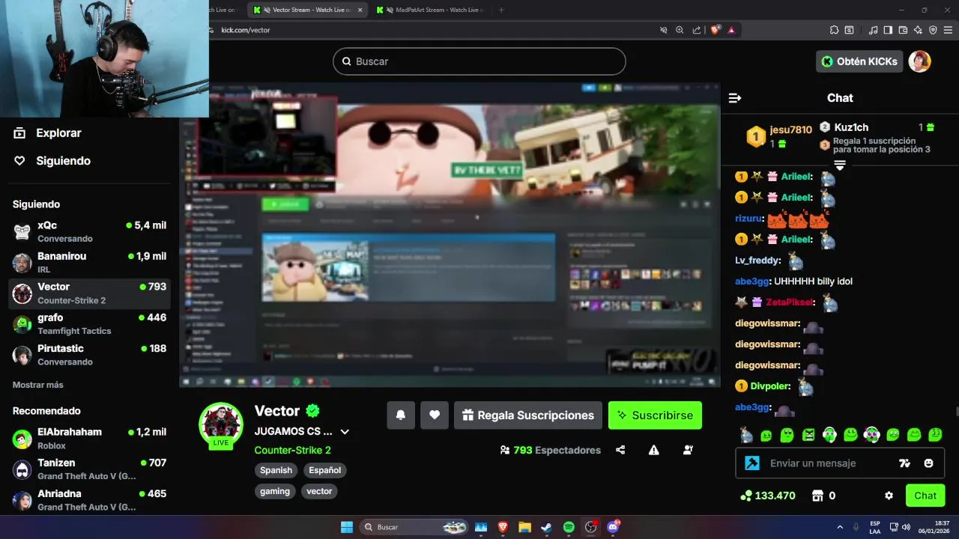Expand the gift leaderboard handle in chat
This screenshot has width=959, height=539.
point(840,165)
